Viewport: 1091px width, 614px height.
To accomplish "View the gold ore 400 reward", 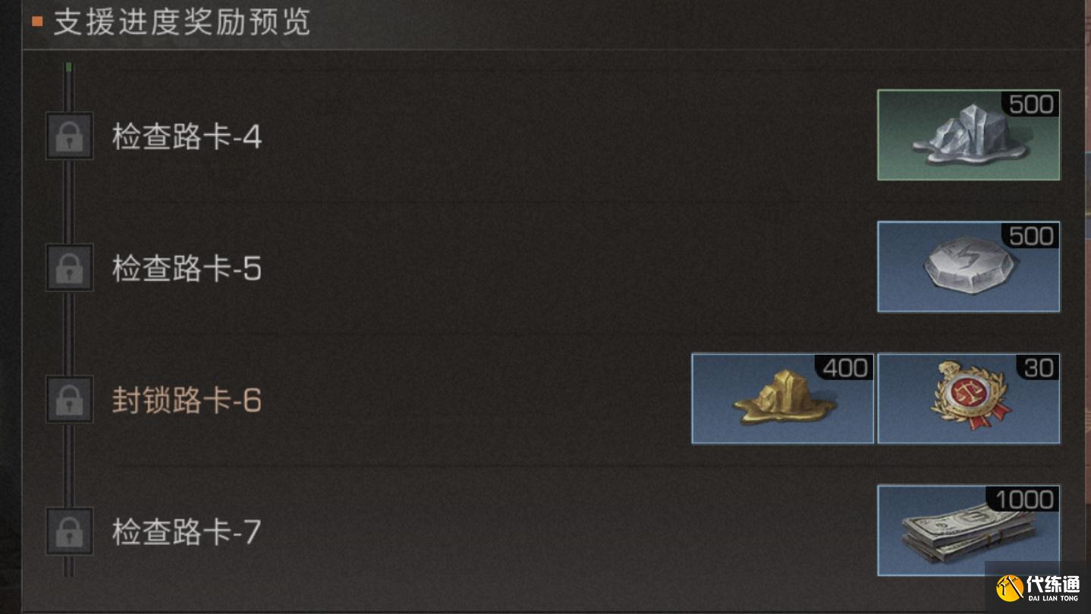I will 782,398.
